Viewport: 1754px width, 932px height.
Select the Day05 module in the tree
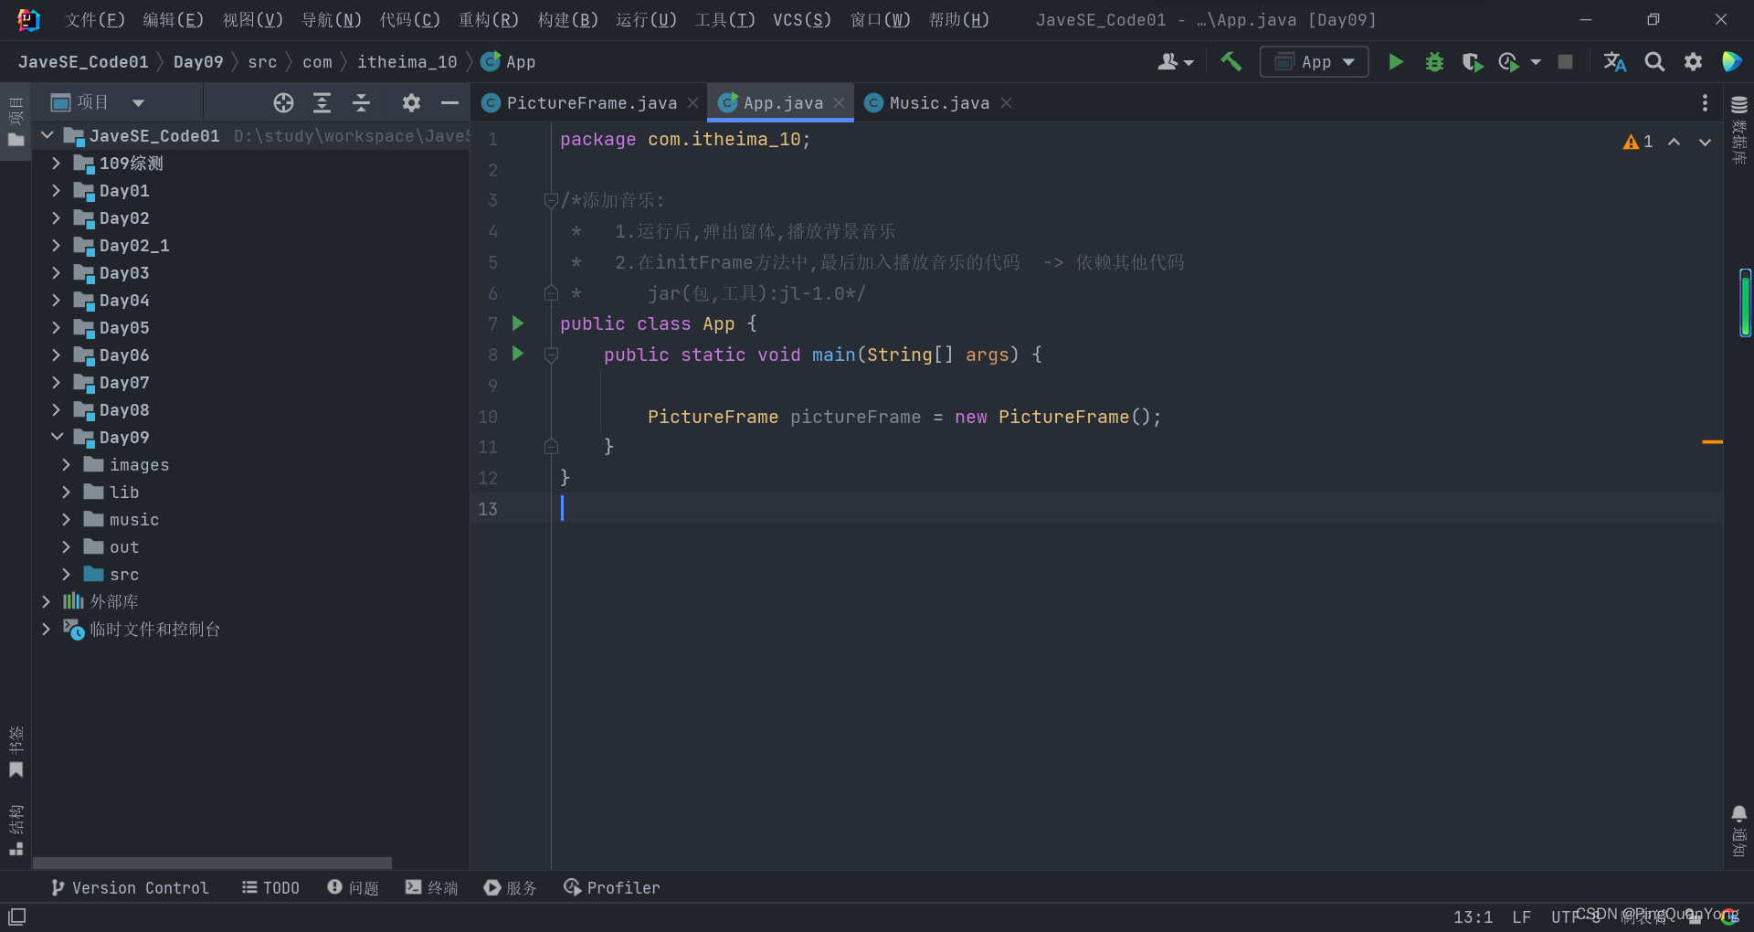pyautogui.click(x=124, y=327)
